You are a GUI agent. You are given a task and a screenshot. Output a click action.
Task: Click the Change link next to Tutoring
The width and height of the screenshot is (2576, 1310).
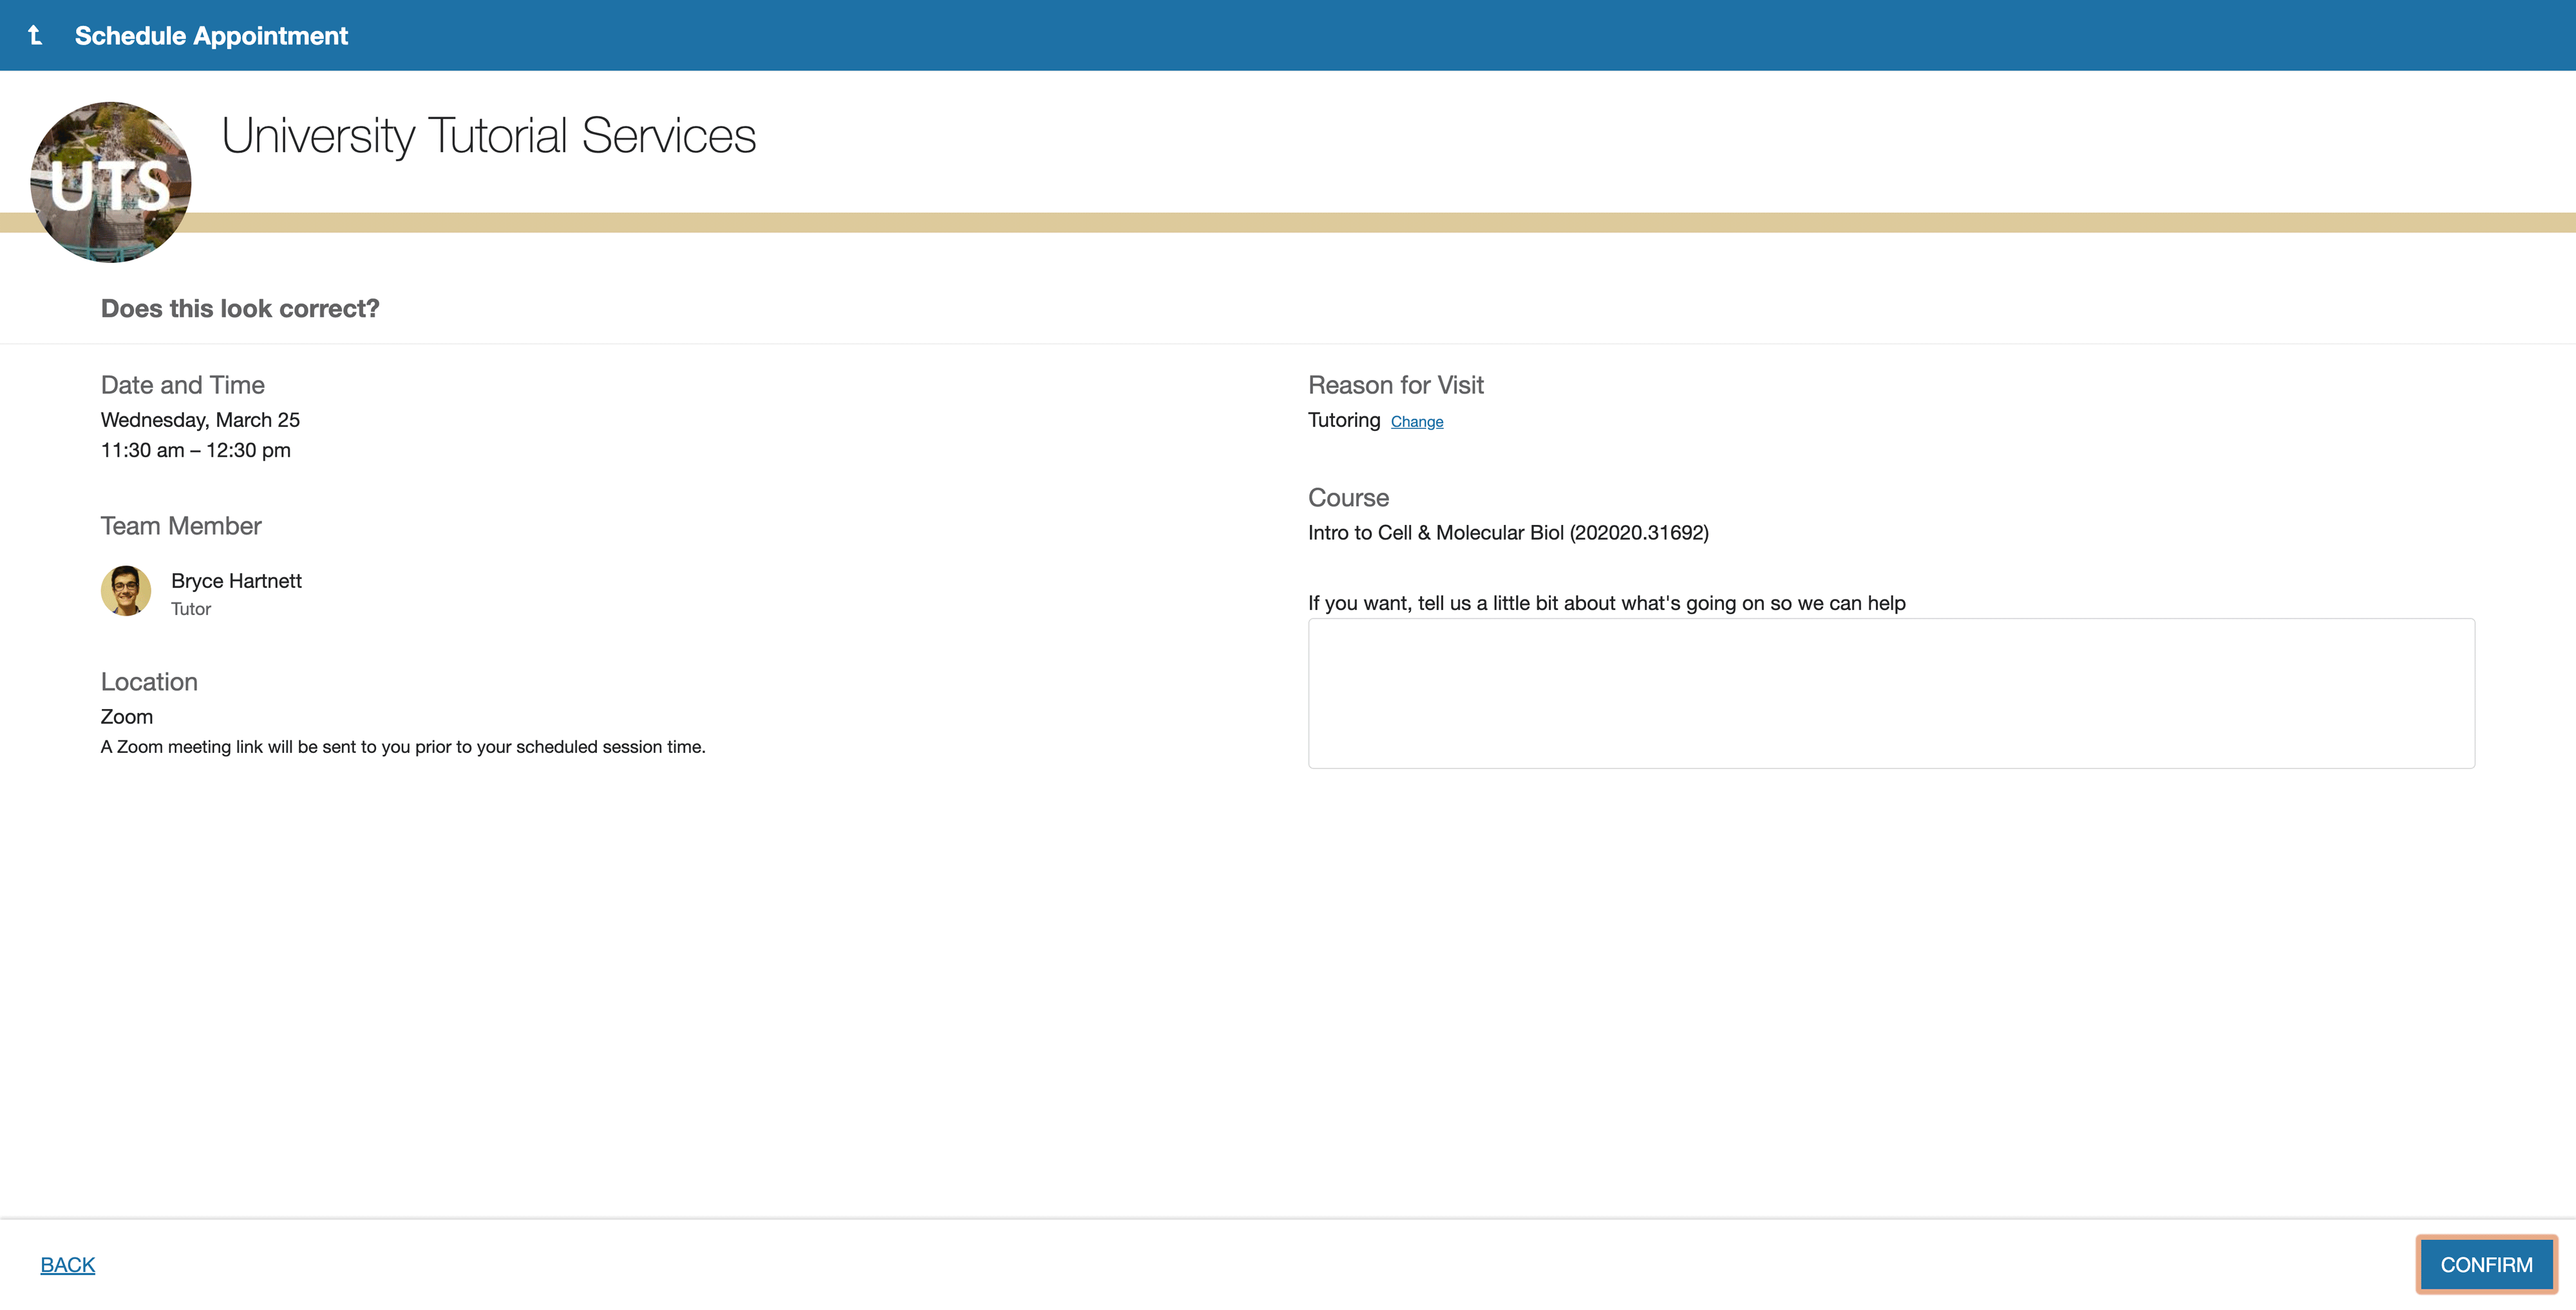[x=1416, y=422]
